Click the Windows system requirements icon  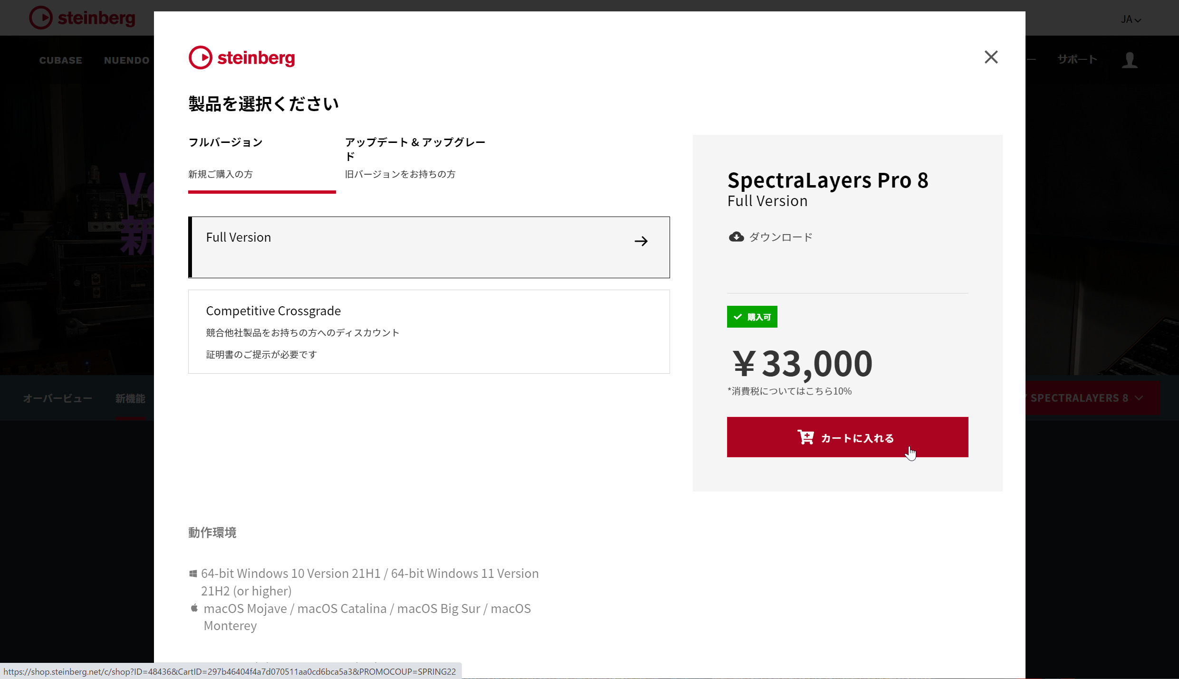(x=193, y=574)
